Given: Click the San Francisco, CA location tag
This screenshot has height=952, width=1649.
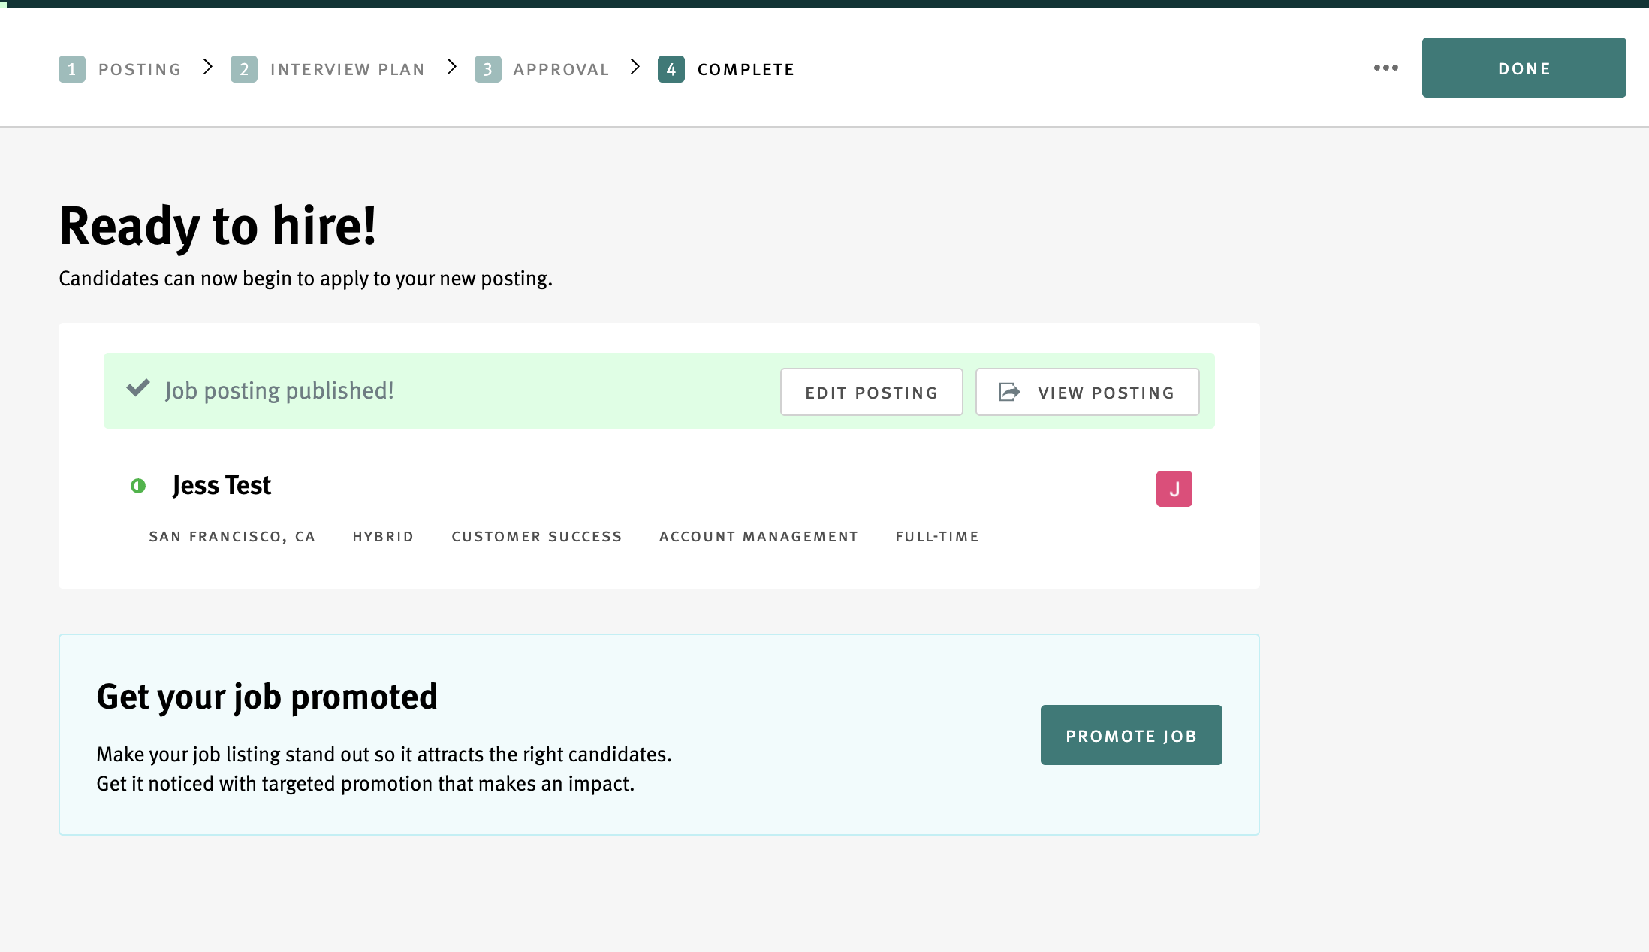Looking at the screenshot, I should point(232,537).
